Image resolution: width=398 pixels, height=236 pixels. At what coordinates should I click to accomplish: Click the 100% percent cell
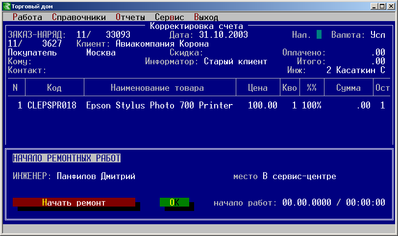coord(312,105)
